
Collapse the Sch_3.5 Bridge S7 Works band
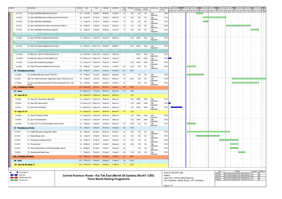coord(23,87)
